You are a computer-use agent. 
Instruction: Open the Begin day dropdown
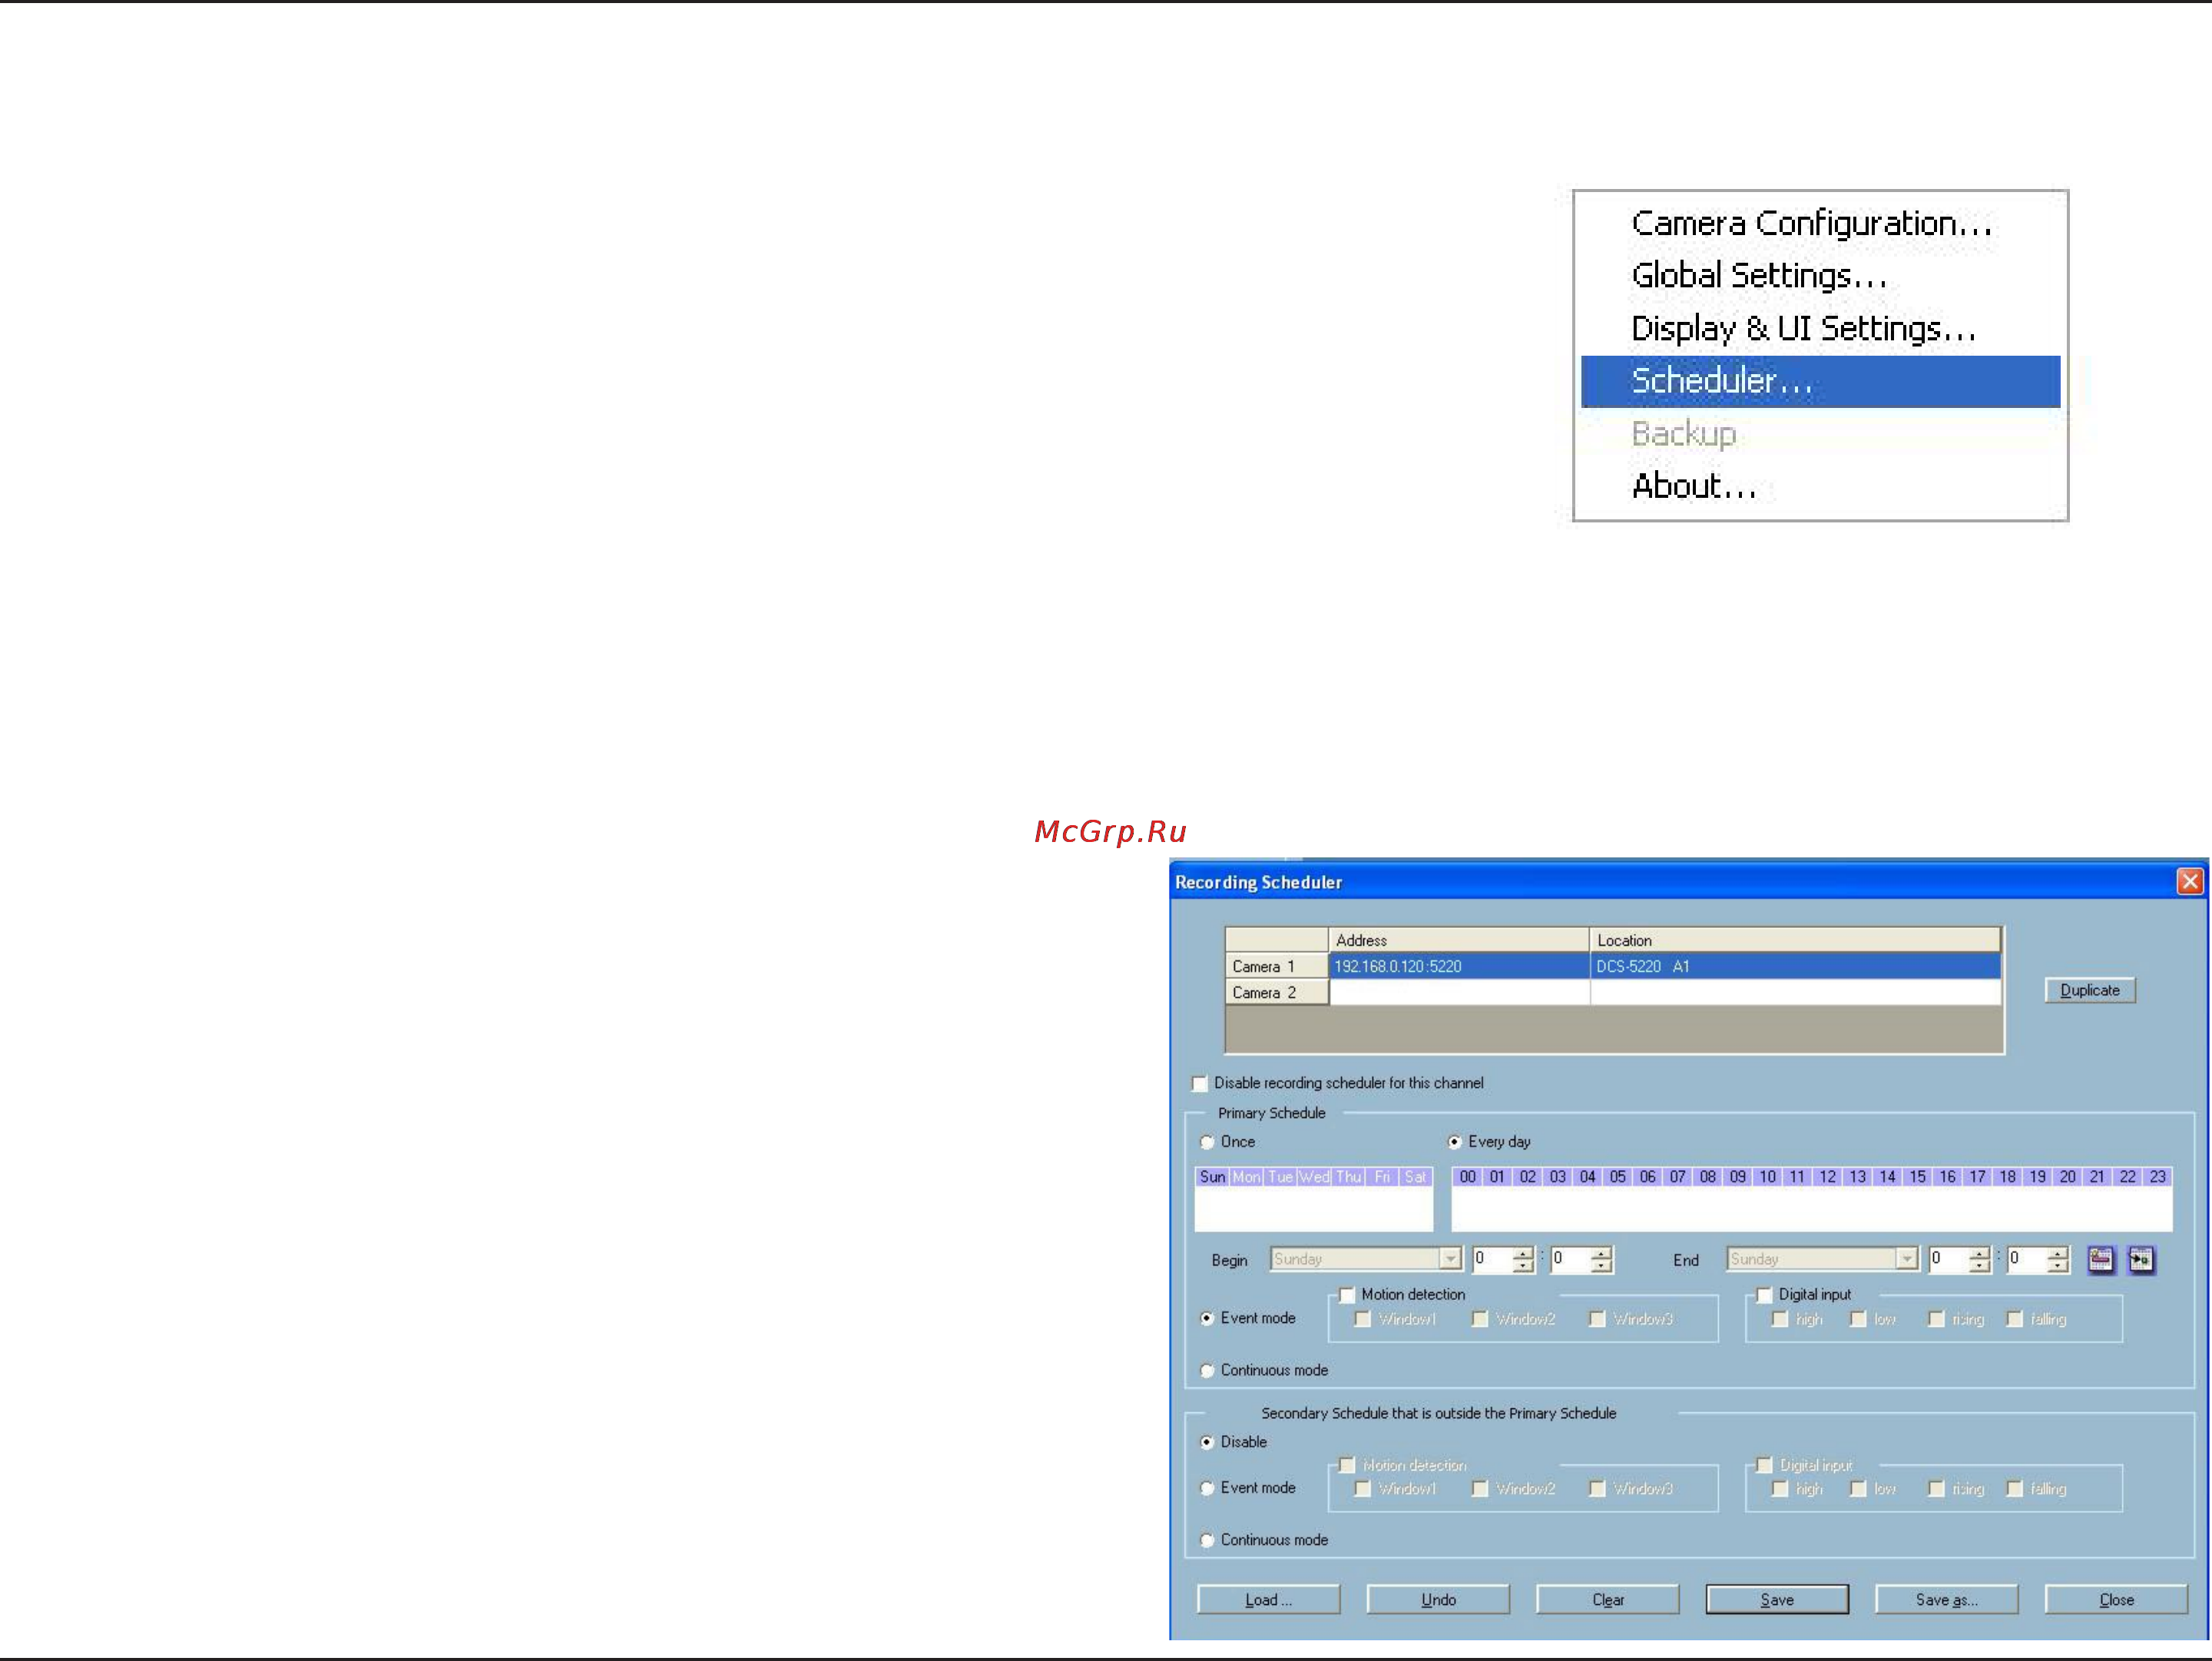(1450, 1259)
